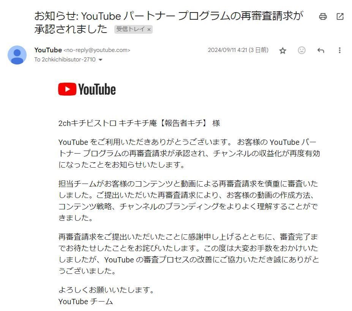Open the three-dot more options menu
Screen dimensions: 352x311
[x=339, y=50]
